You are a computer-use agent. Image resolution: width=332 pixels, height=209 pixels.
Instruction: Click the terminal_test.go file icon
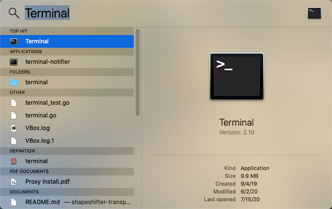pos(14,102)
